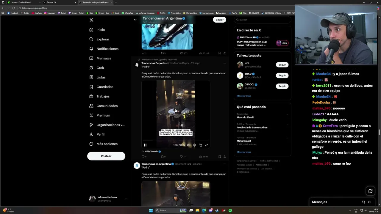The image size is (381, 214).
Task: Mute the video volume speaker icon
Action: pos(189,145)
